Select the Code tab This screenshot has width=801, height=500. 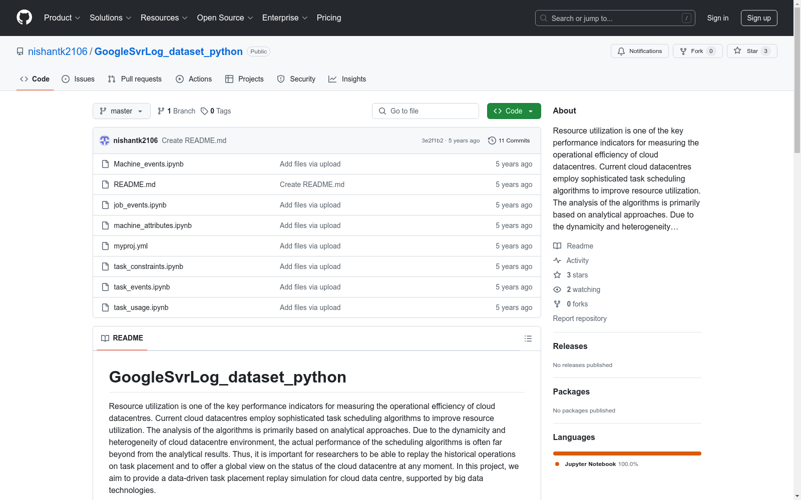pos(35,79)
